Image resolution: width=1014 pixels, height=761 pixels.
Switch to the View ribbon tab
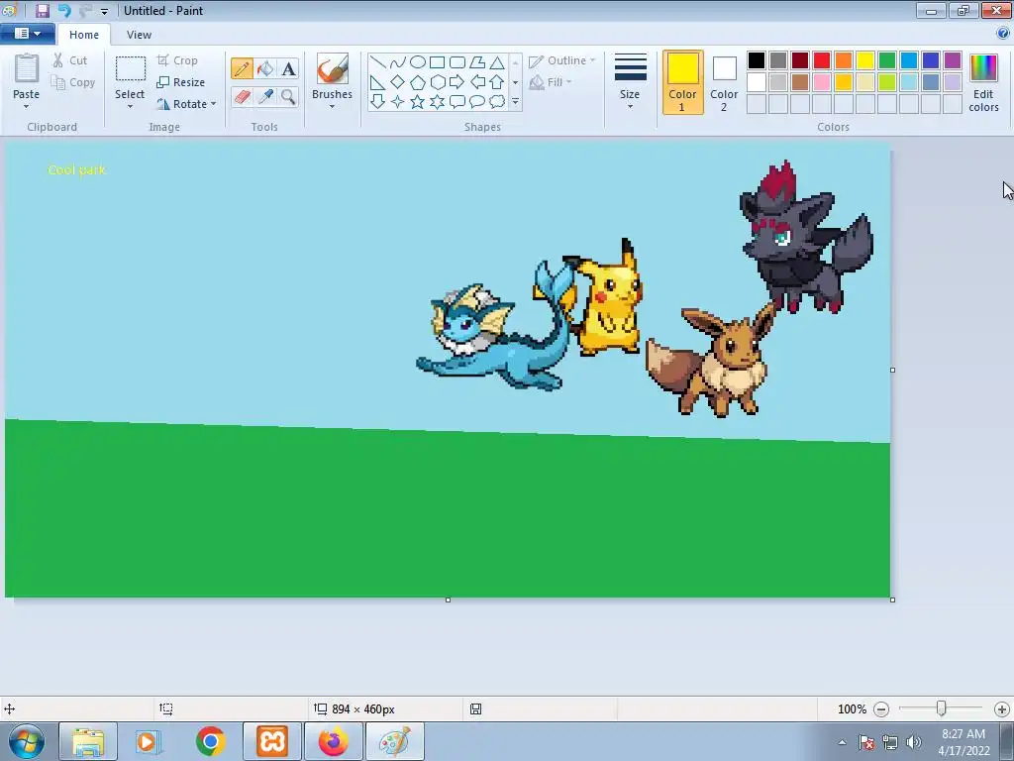(x=139, y=35)
